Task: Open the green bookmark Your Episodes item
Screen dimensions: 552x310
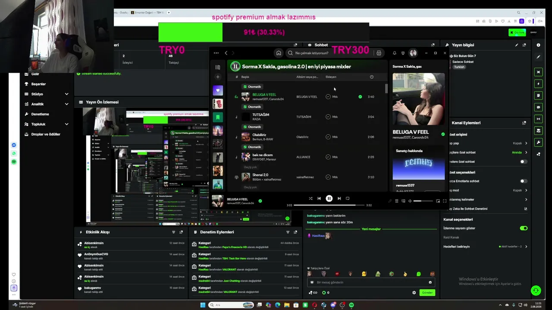Action: tap(218, 117)
